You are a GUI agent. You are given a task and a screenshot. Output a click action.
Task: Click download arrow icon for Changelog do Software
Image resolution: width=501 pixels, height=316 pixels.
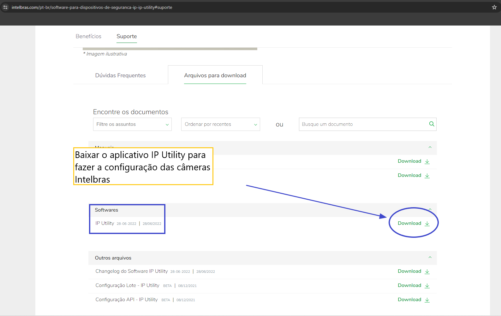coord(427,271)
